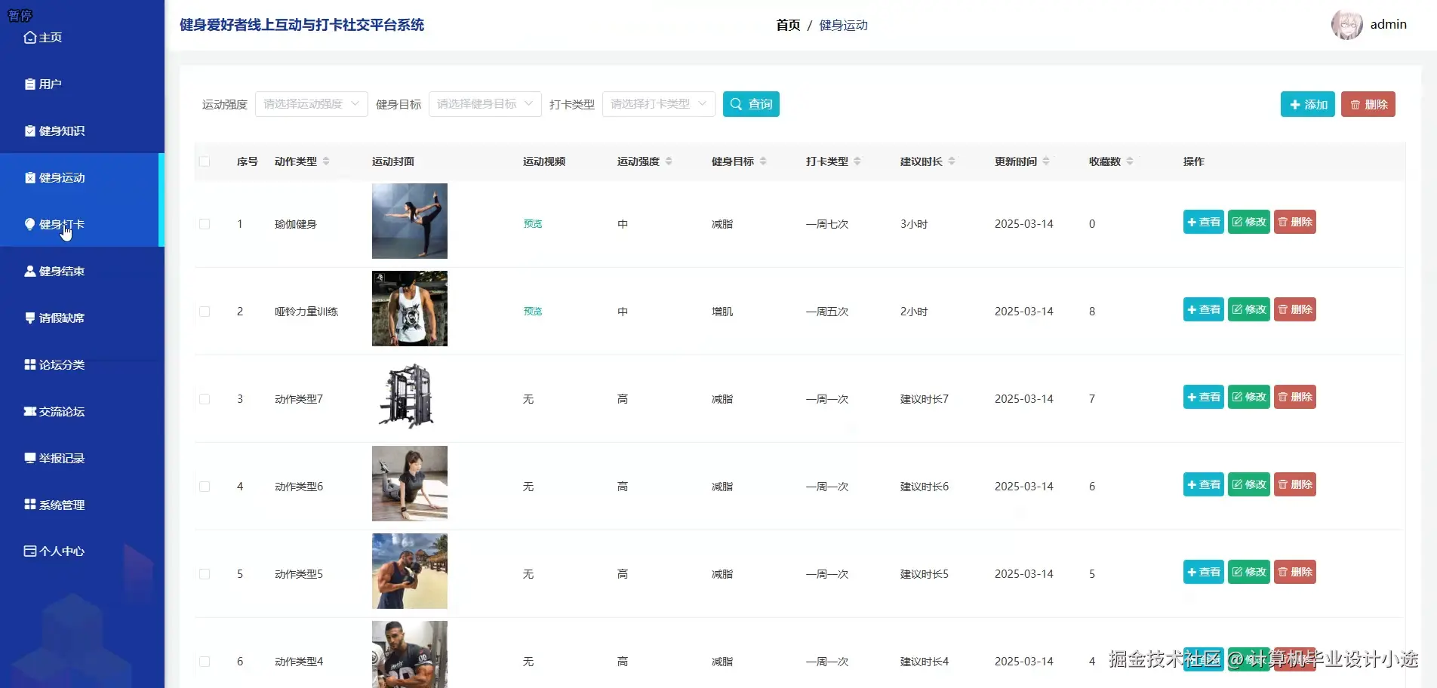Viewport: 1437px width, 688px height.
Task: Open 个人中心 from the sidebar menu
Action: click(60, 551)
